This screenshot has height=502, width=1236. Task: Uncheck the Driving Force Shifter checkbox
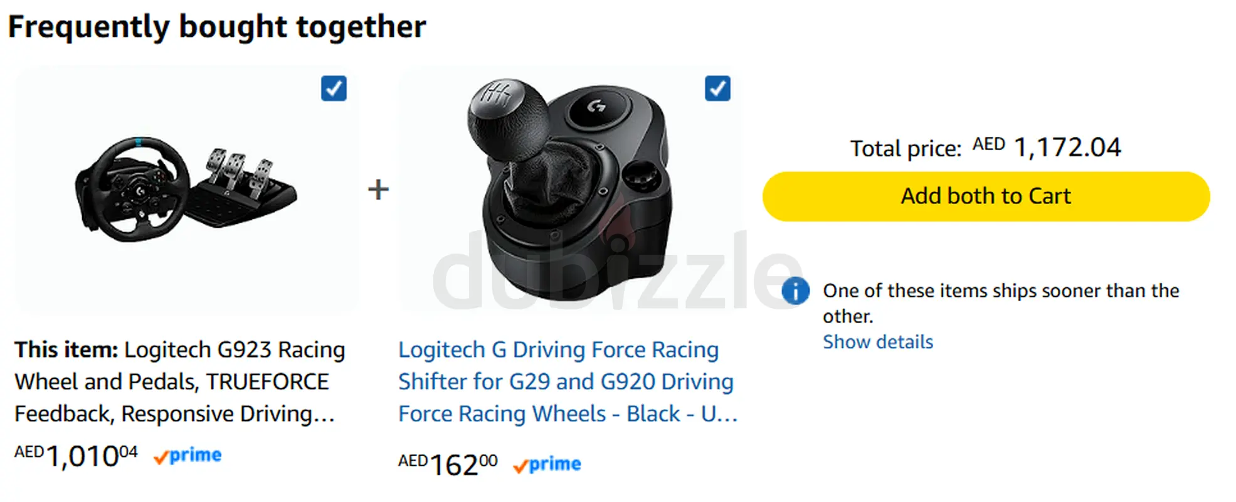coord(717,88)
